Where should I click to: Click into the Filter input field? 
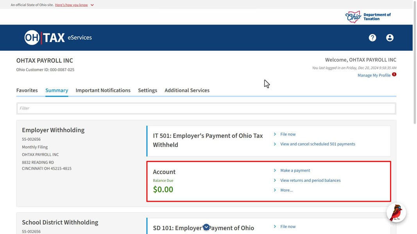206,108
